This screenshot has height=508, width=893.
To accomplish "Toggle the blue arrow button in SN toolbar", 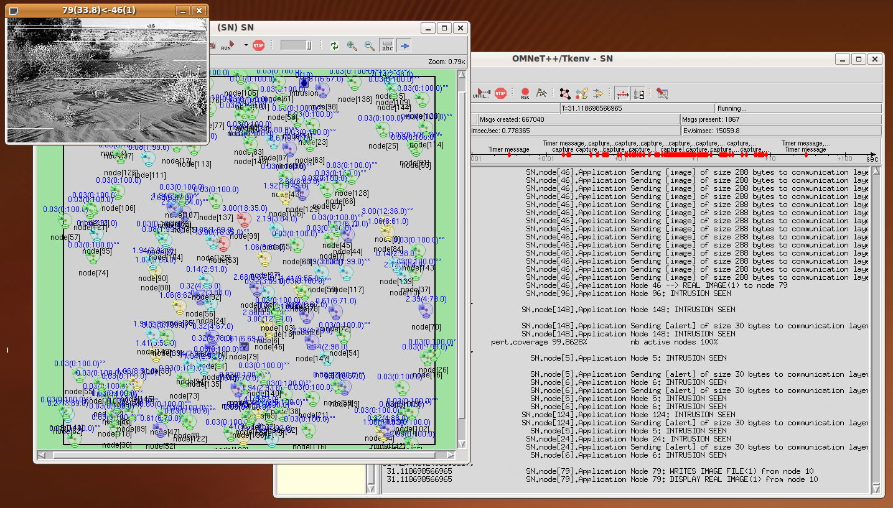I will (404, 45).
